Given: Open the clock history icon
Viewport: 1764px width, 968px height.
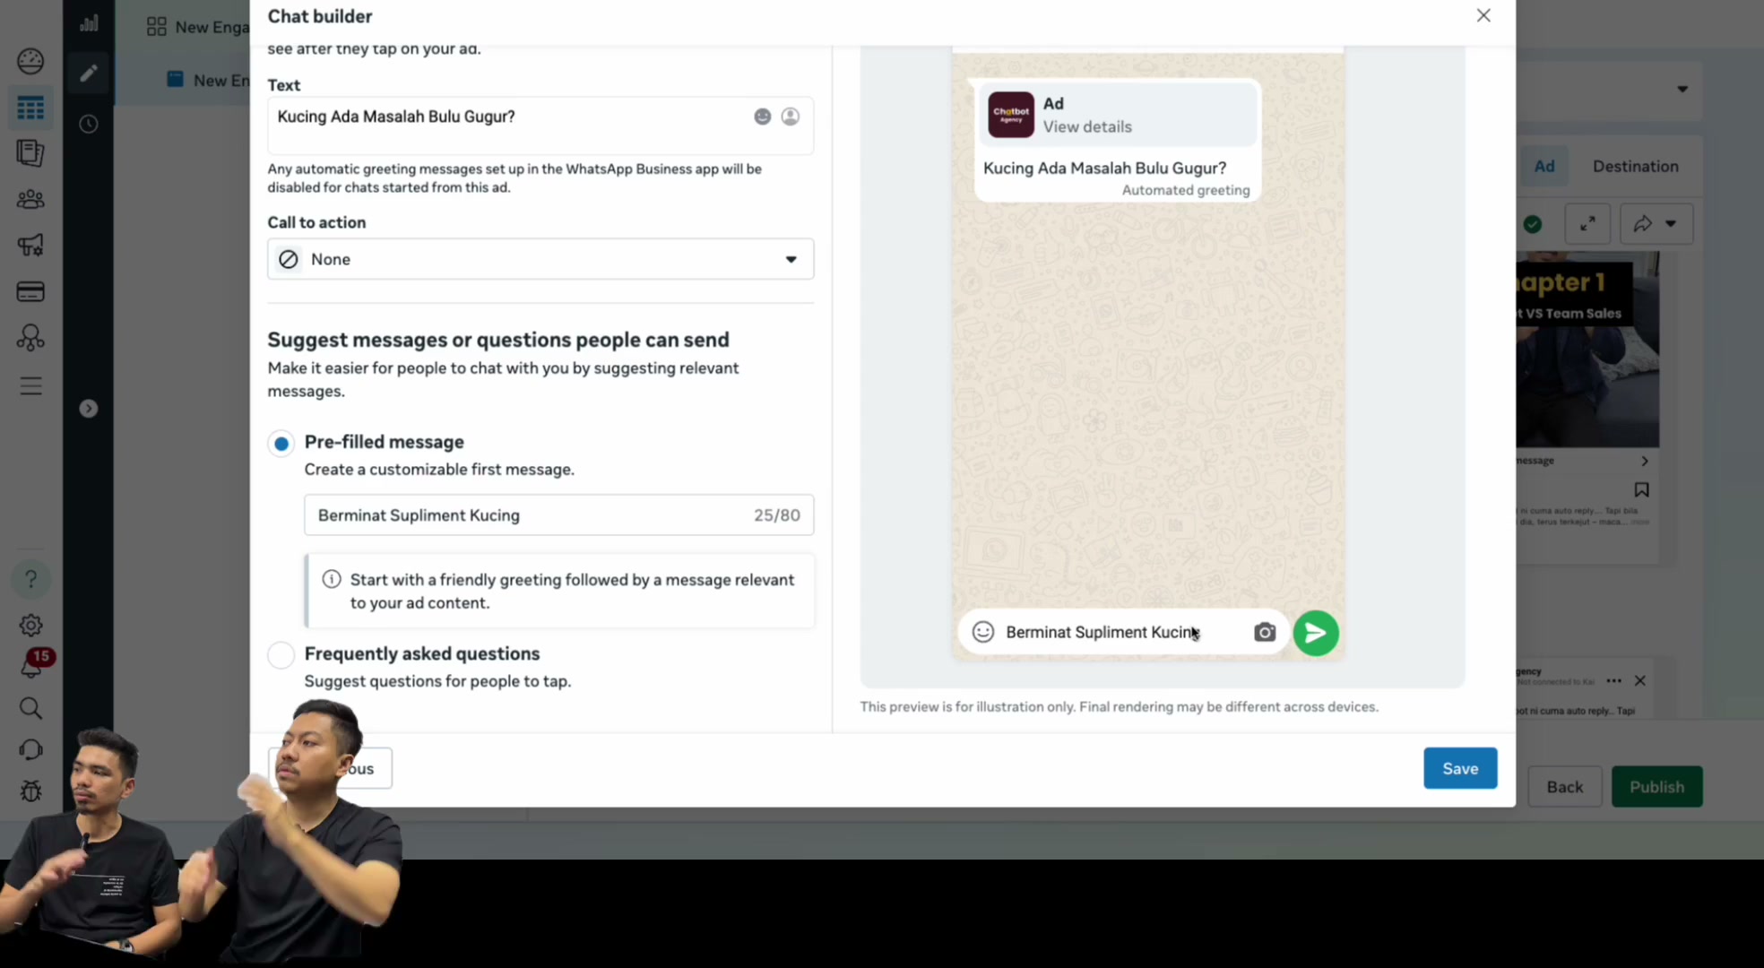Looking at the screenshot, I should (88, 124).
